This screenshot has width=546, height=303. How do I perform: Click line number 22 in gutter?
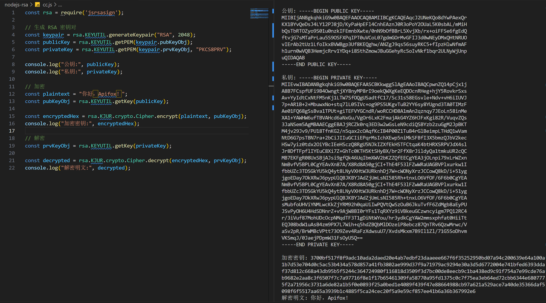point(12,168)
